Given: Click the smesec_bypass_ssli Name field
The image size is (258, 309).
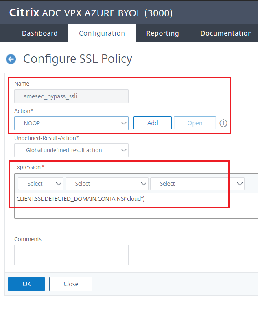Looking at the screenshot, I should tap(71, 96).
